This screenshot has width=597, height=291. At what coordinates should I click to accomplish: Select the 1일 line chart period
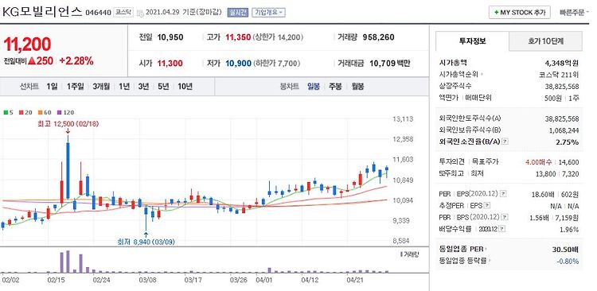[52, 87]
